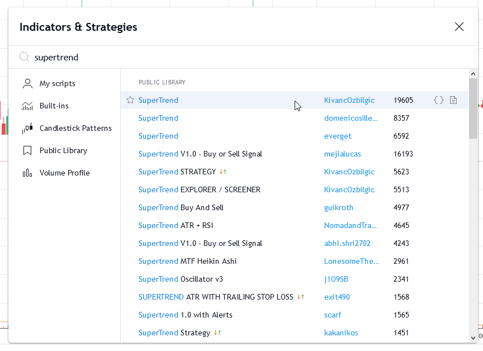View source code of the highlighted SuperTrend script
The width and height of the screenshot is (483, 351).
click(439, 100)
